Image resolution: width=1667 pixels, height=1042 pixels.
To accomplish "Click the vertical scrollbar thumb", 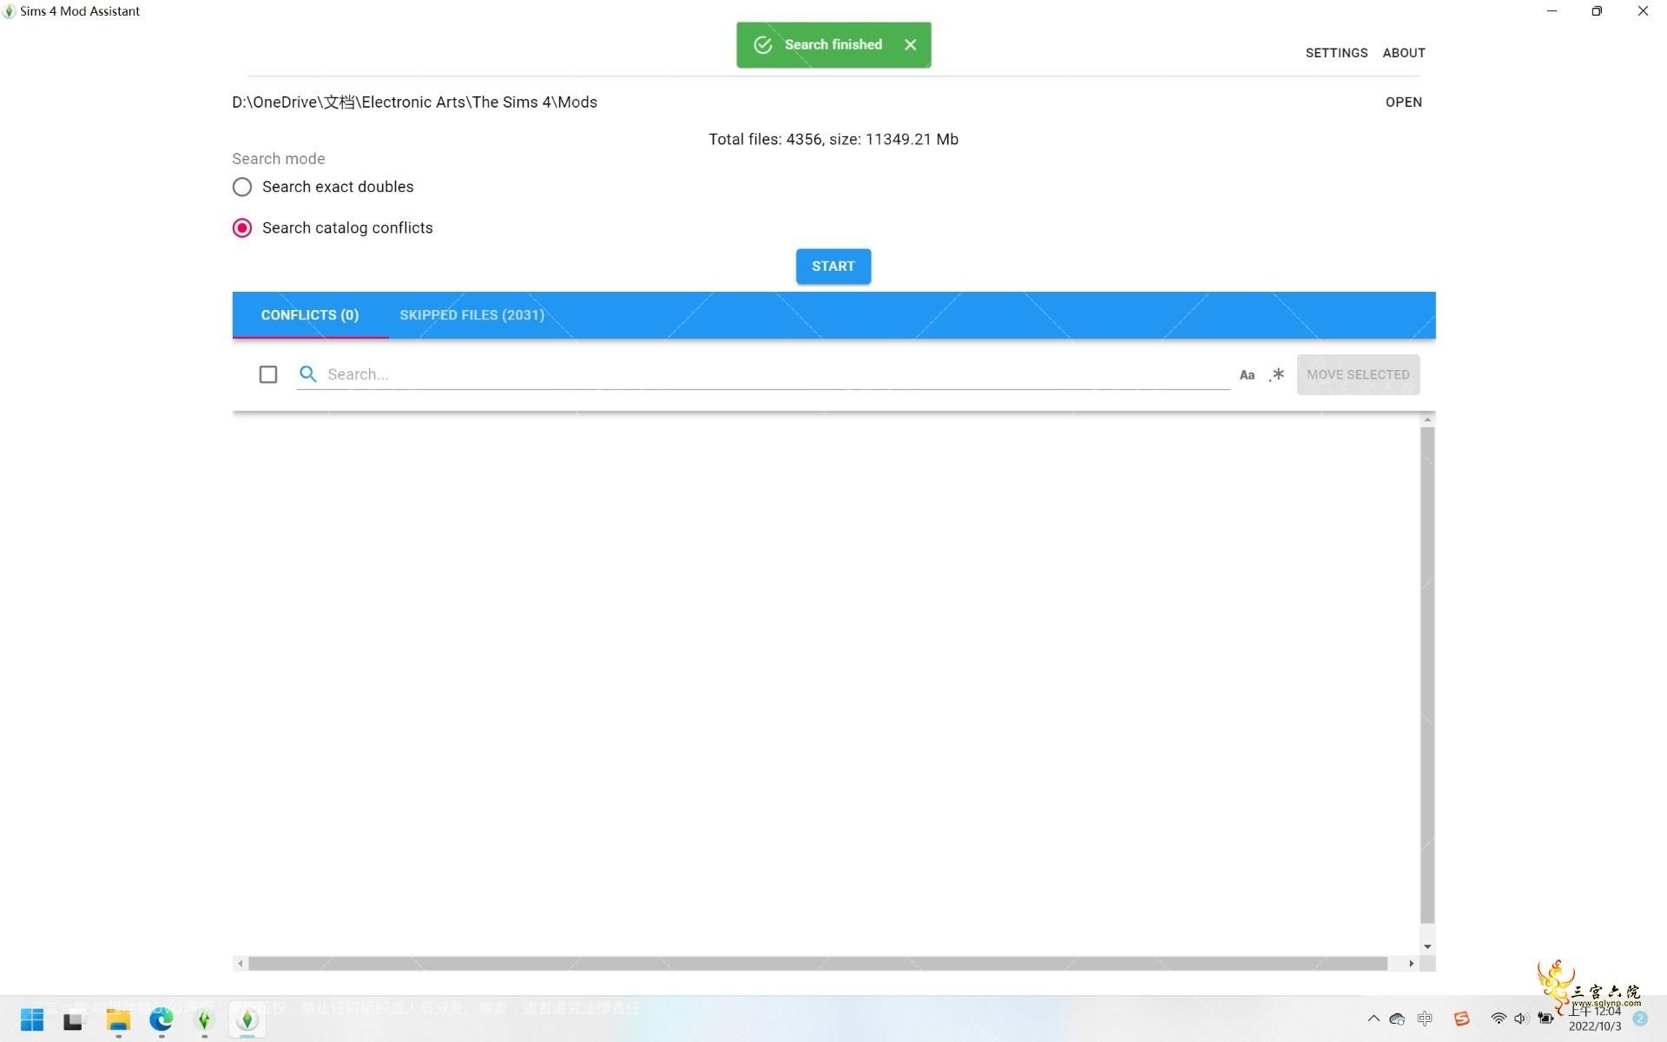I will coord(1427,676).
